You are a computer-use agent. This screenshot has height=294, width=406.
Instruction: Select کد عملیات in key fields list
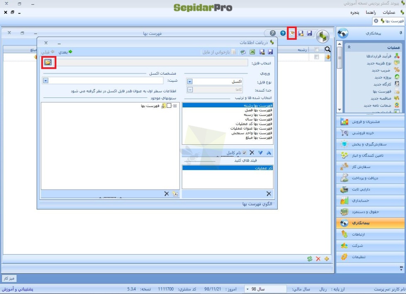click(x=228, y=168)
